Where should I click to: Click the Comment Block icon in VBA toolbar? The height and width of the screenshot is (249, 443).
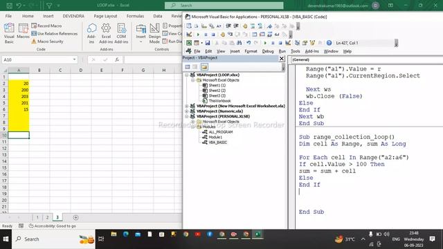pyautogui.click(x=253, y=26)
